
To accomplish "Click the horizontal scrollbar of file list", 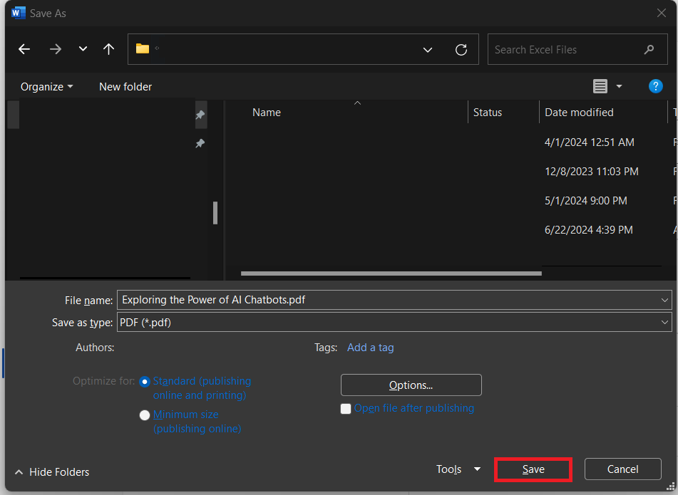I will click(x=391, y=273).
